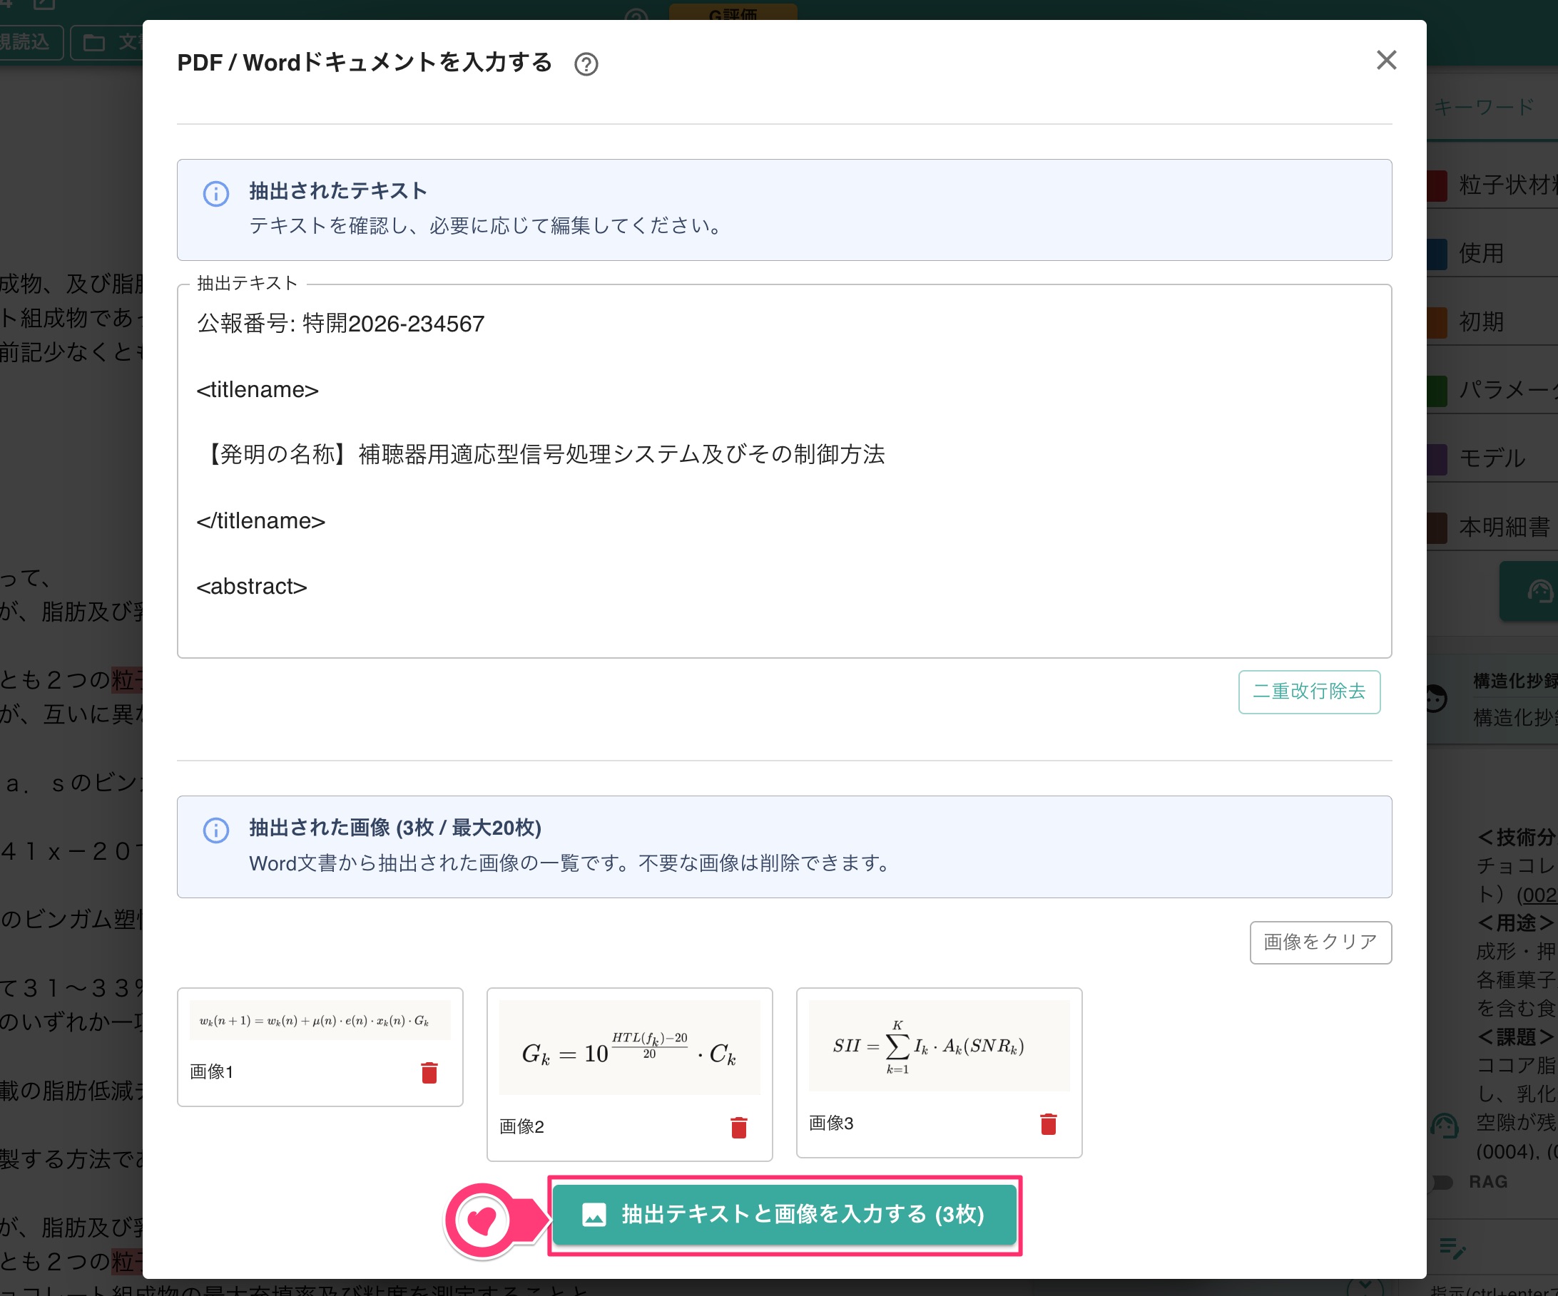
Task: Click the edit-list icon near instruction box
Action: point(1452,1248)
